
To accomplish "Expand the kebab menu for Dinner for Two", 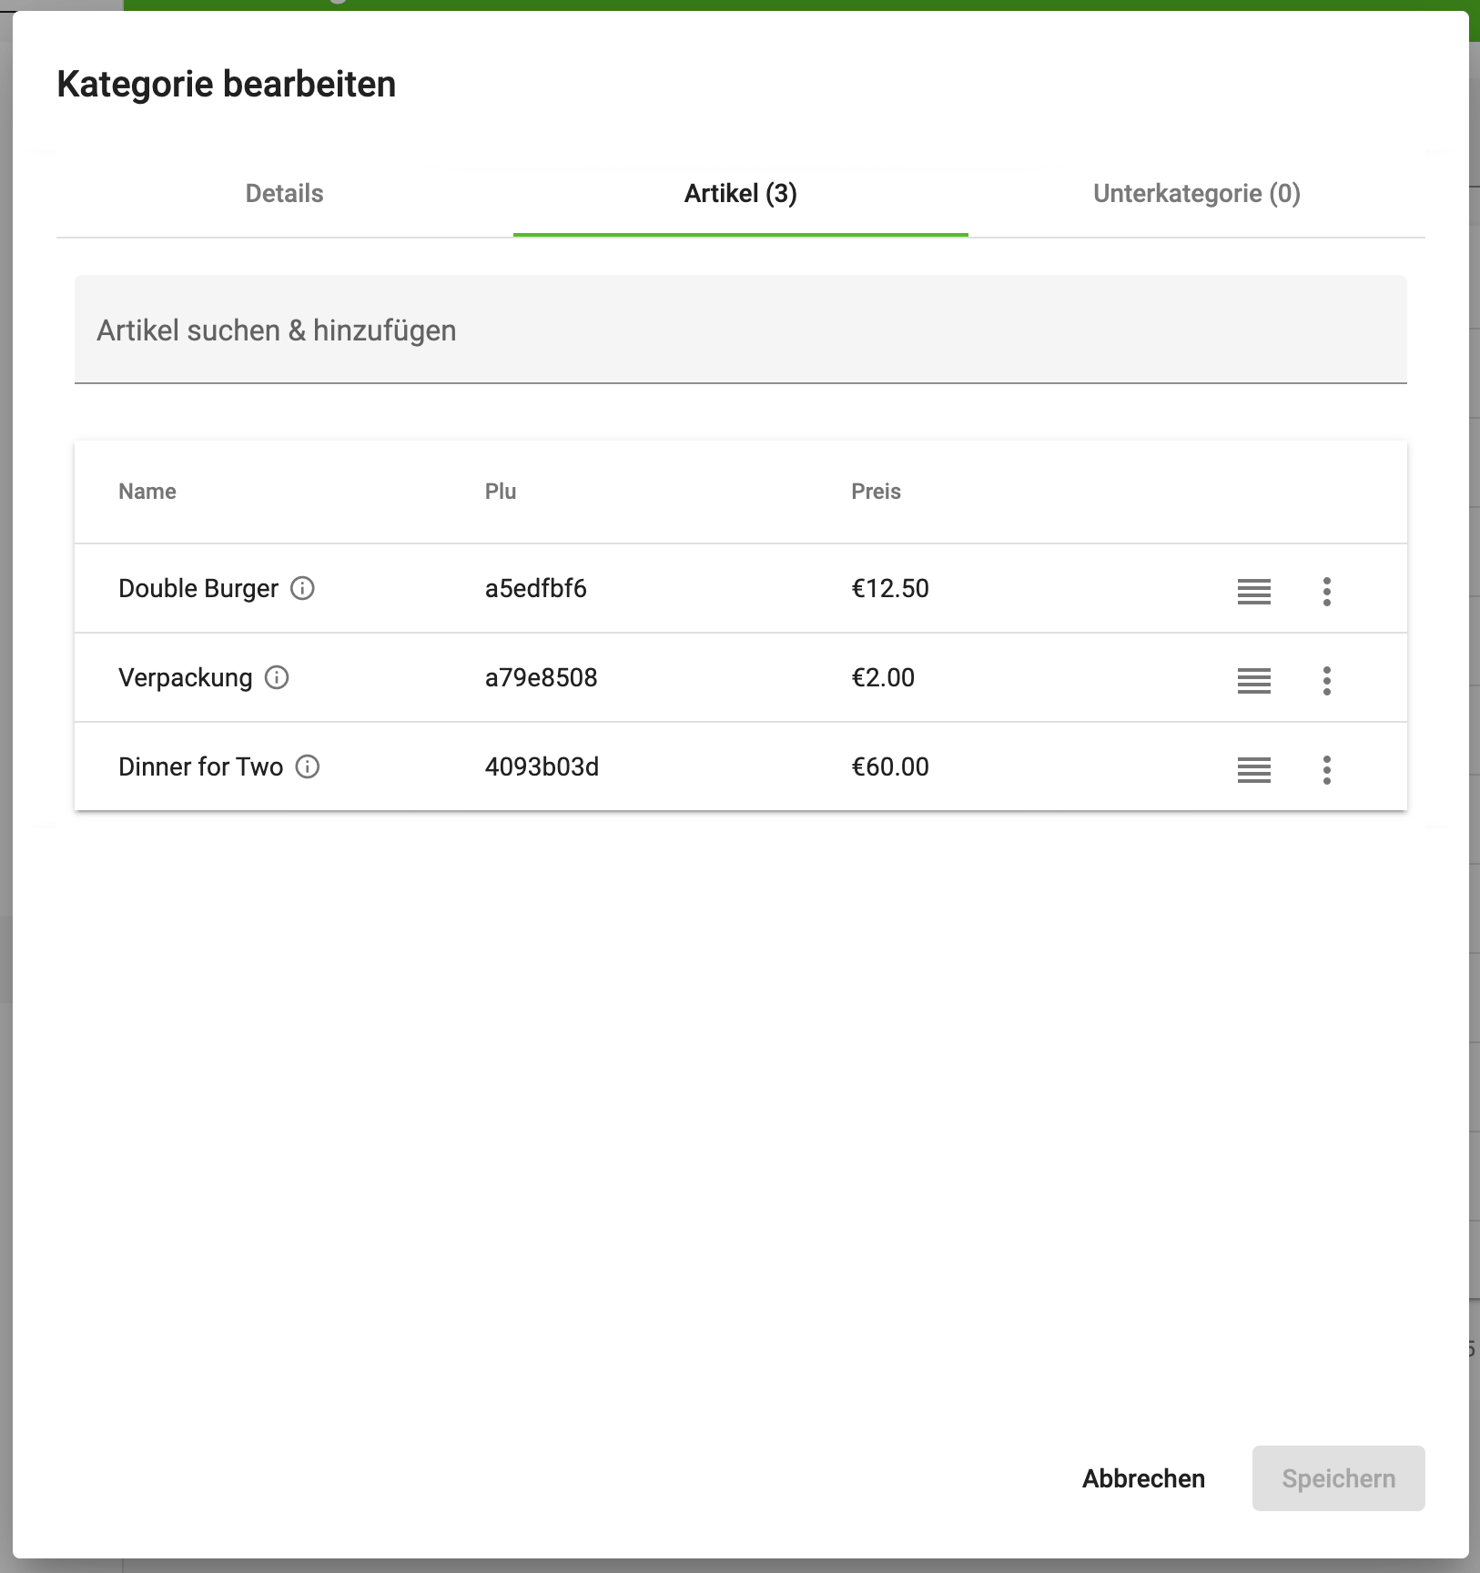I will pos(1326,770).
